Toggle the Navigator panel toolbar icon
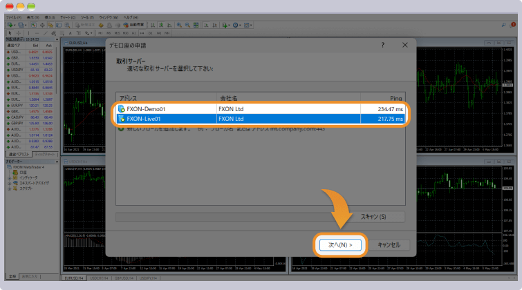522x290 pixels. (50, 25)
